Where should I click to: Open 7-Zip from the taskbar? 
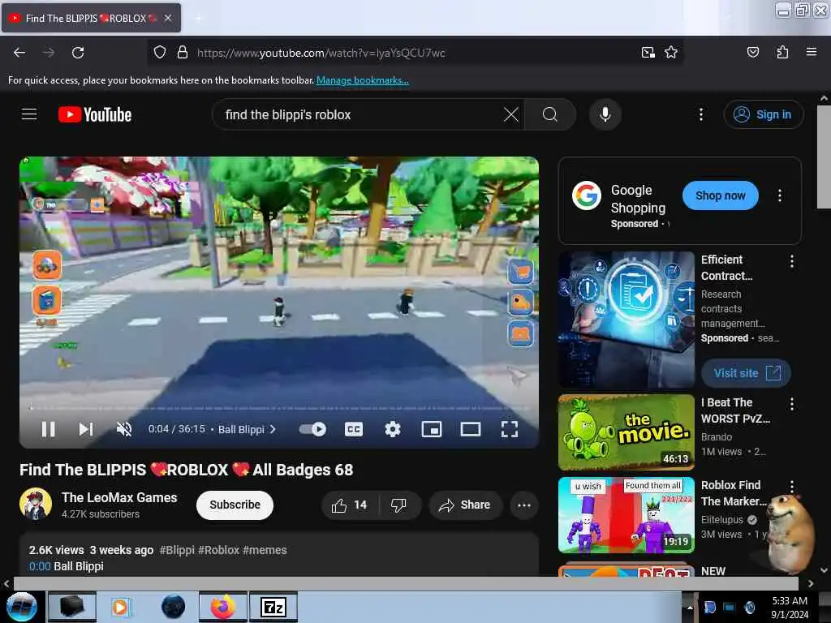(x=273, y=607)
